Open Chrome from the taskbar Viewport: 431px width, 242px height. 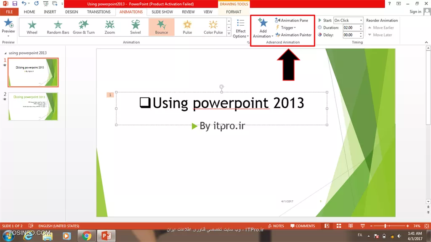(x=87, y=236)
